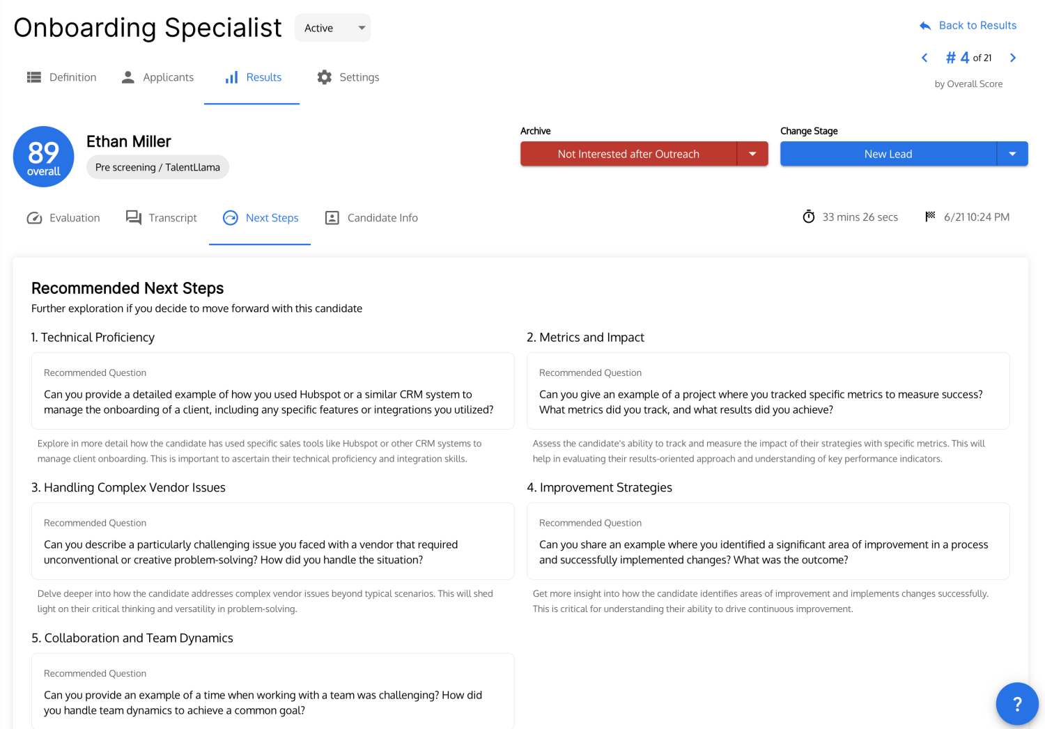The width and height of the screenshot is (1045, 729).
Task: Click the Results bar chart icon
Action: (231, 77)
